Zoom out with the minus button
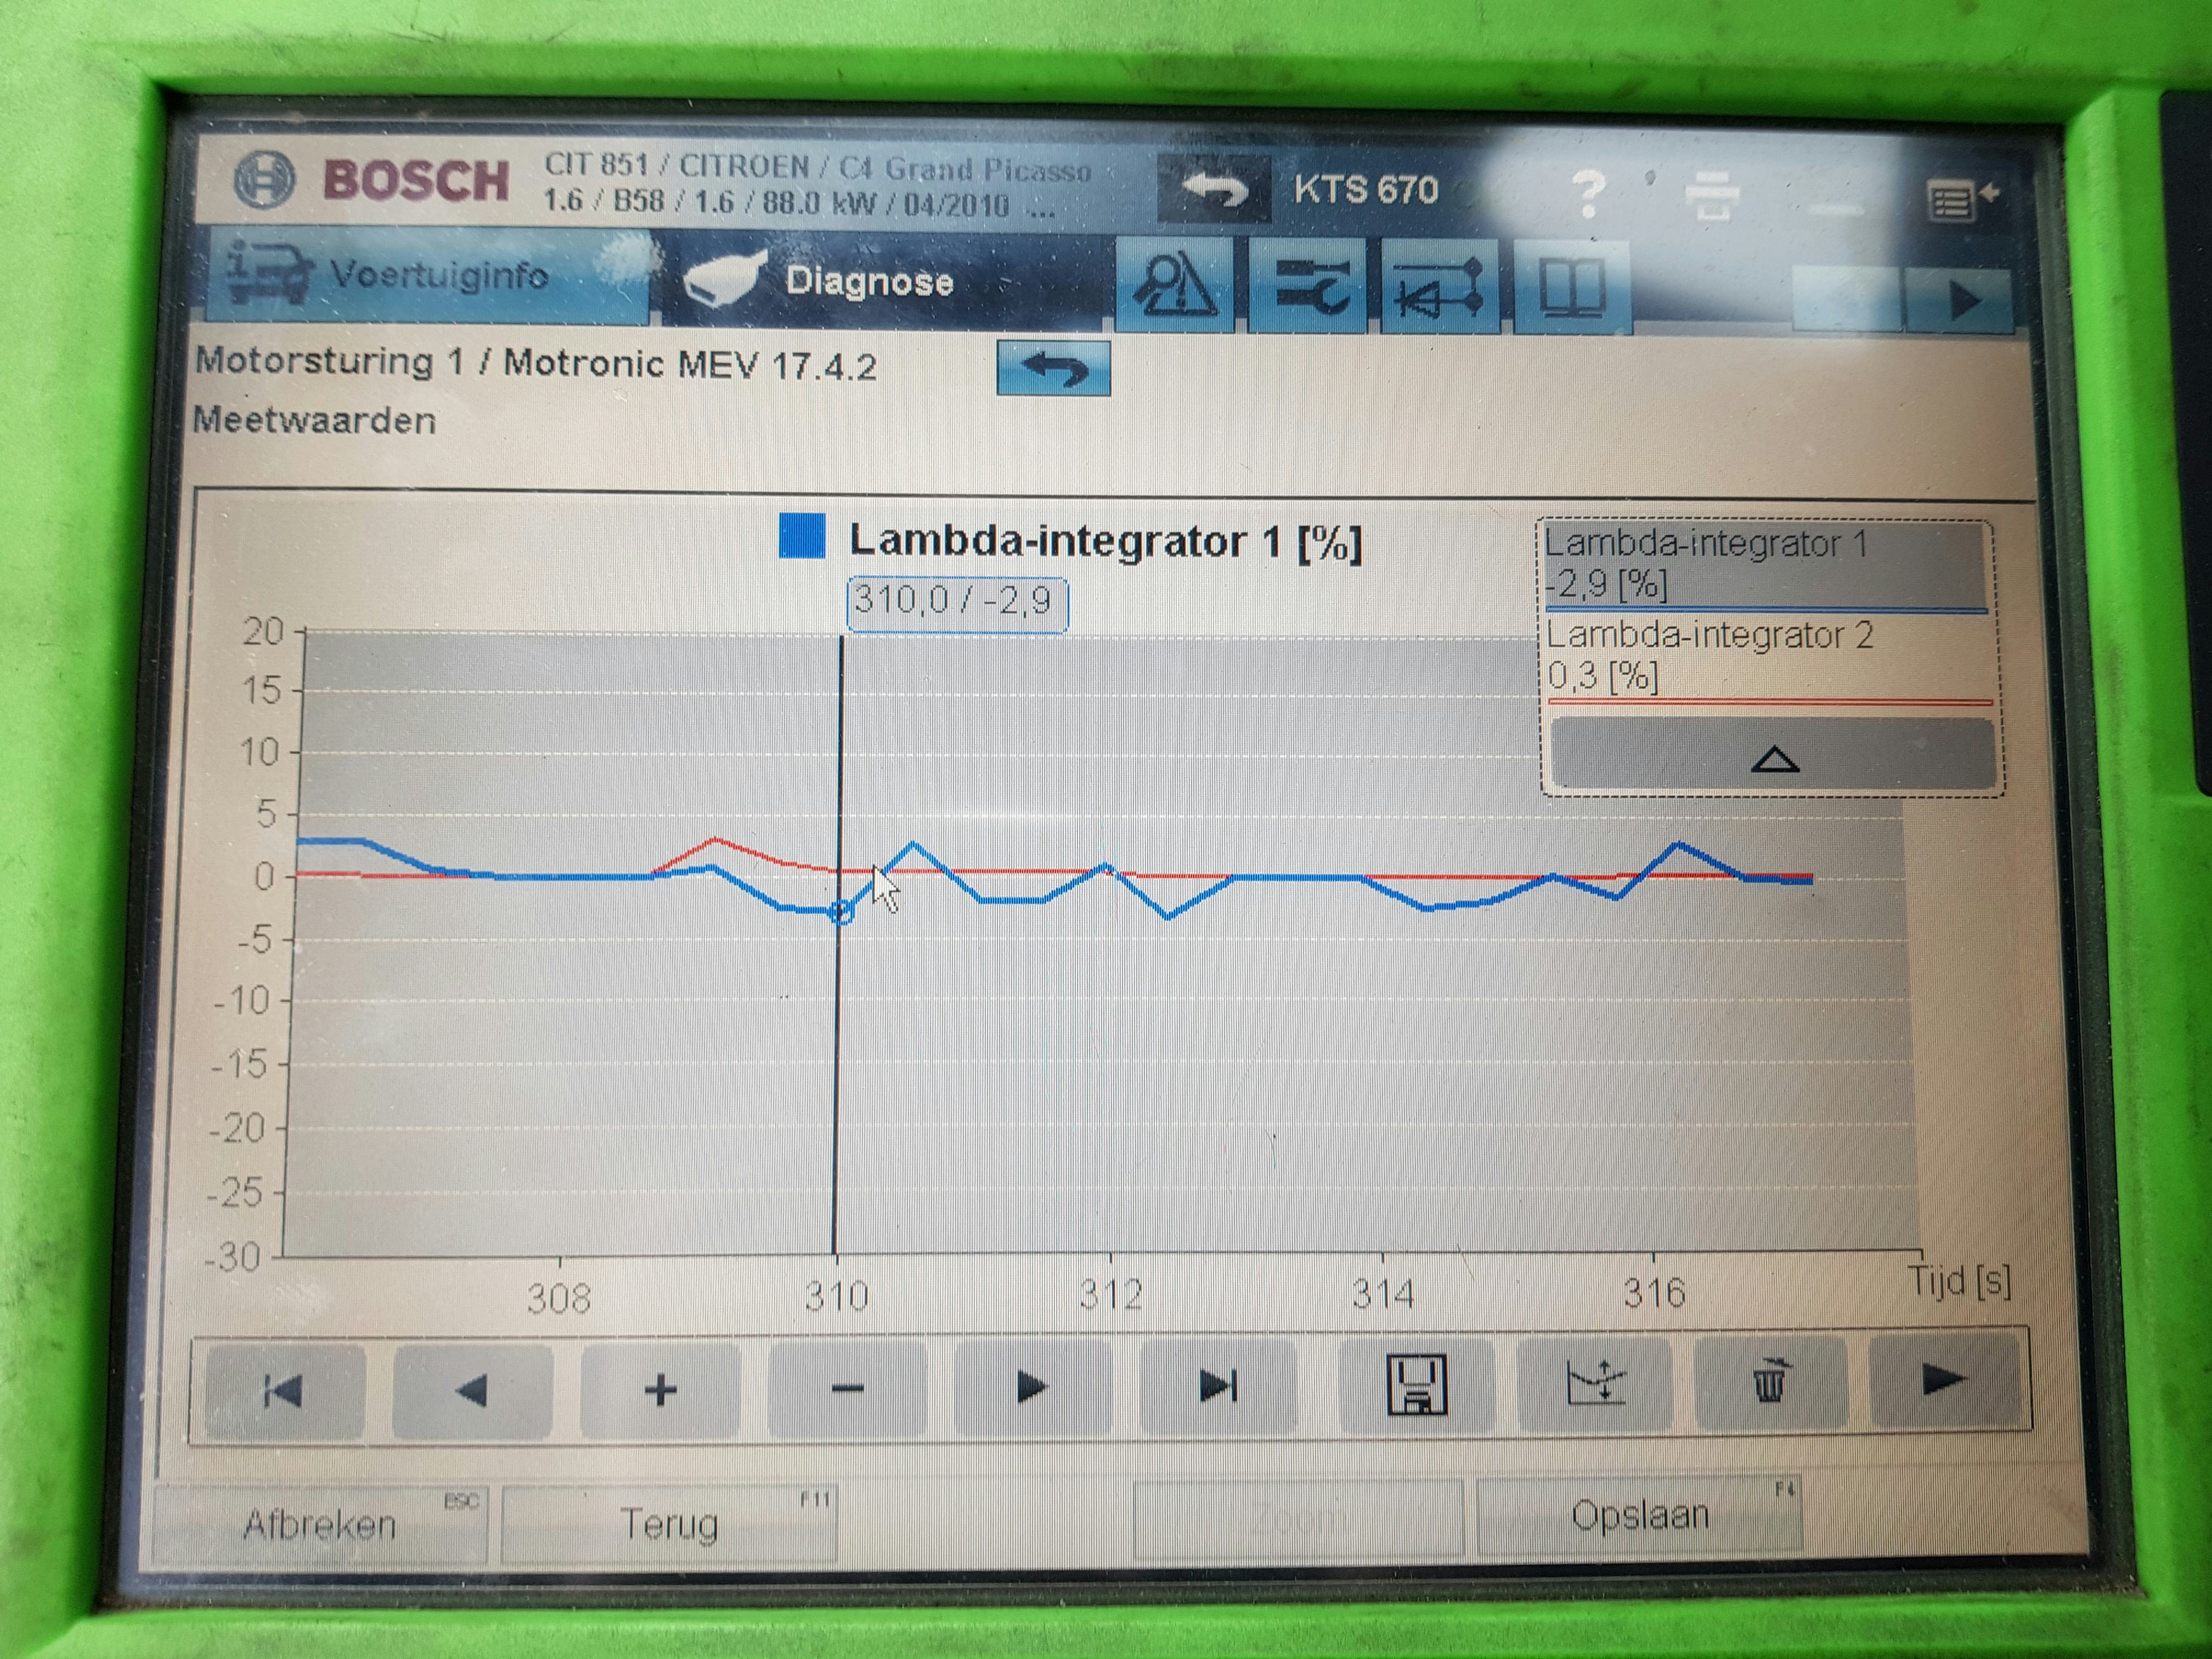 pos(847,1388)
